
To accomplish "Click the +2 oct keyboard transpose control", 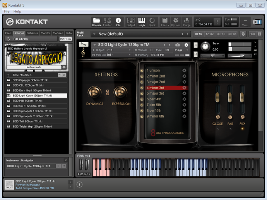I will click(x=84, y=174).
